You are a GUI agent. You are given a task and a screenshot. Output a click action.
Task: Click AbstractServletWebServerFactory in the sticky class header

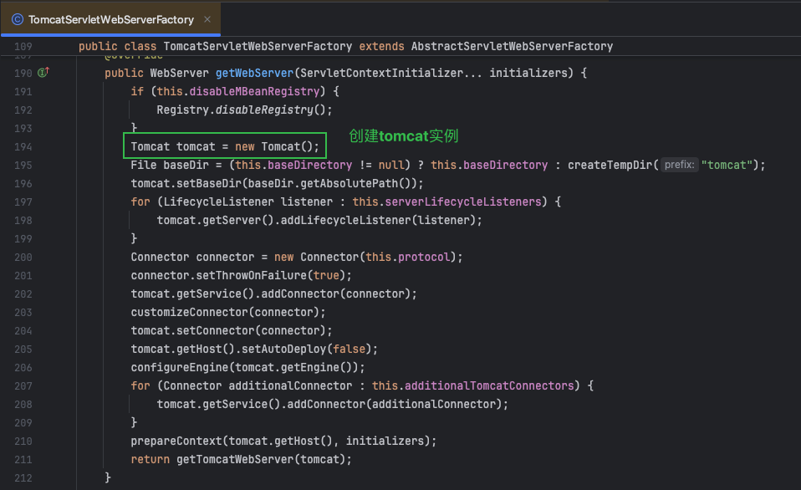click(512, 47)
